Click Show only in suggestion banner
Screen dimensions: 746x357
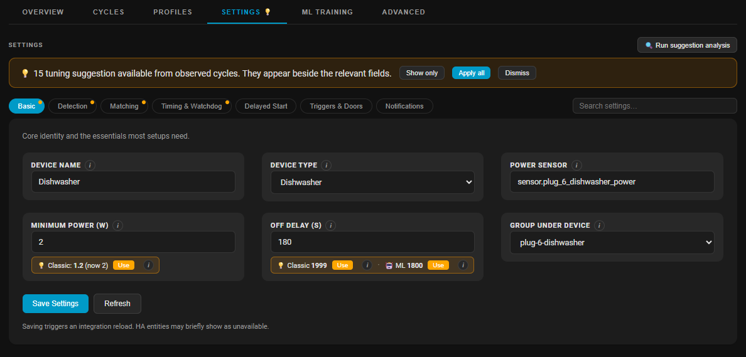[422, 73]
